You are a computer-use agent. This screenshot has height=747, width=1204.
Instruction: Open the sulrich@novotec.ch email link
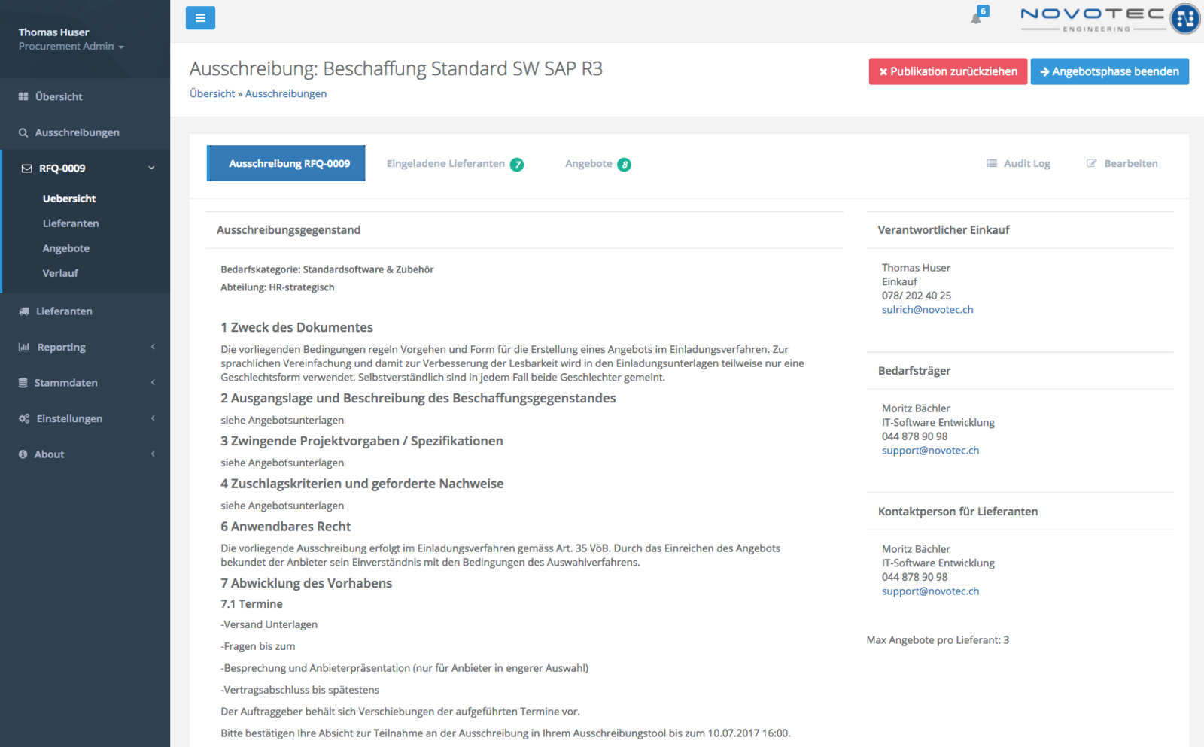pos(927,310)
